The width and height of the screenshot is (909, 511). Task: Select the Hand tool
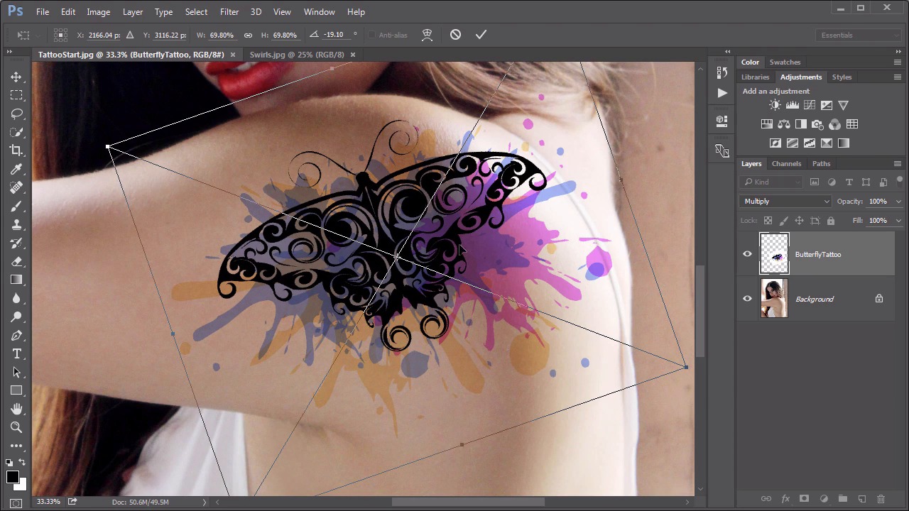pos(16,409)
